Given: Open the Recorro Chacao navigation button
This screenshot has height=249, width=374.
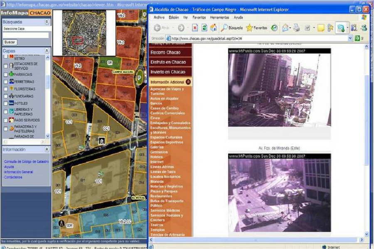Looking at the screenshot, I should (x=170, y=52).
